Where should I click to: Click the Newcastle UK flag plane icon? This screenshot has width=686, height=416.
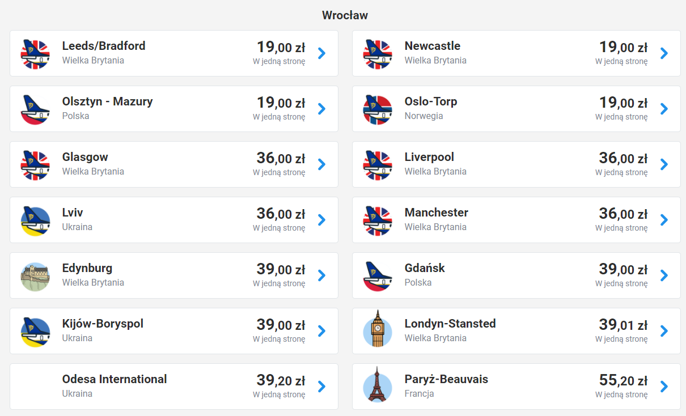point(378,54)
